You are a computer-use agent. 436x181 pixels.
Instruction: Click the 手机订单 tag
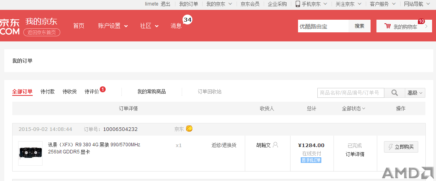point(311,160)
